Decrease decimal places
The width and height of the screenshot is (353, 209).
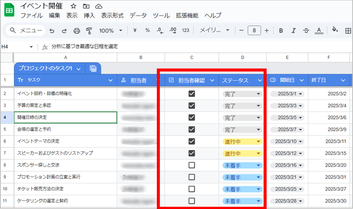pyautogui.click(x=160, y=30)
